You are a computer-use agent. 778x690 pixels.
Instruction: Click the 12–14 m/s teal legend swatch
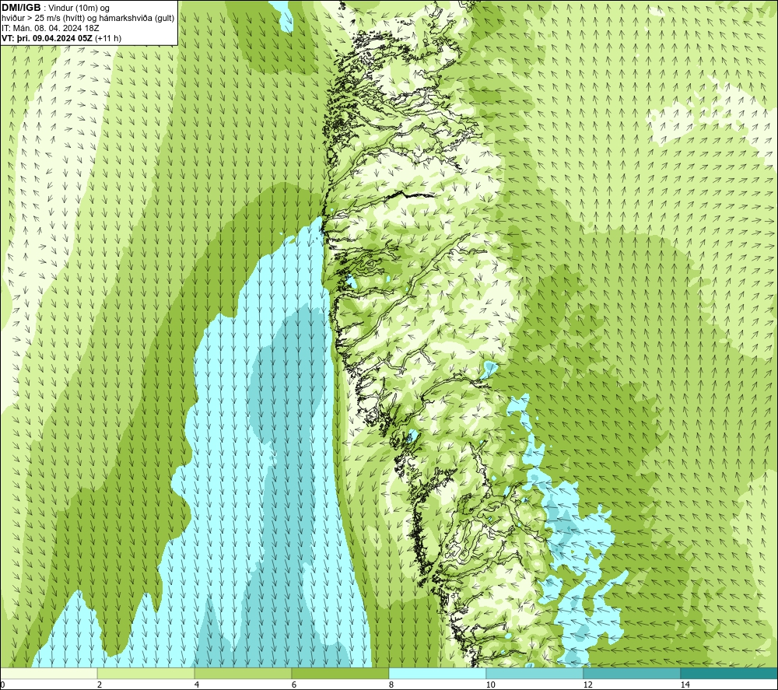pyautogui.click(x=632, y=673)
